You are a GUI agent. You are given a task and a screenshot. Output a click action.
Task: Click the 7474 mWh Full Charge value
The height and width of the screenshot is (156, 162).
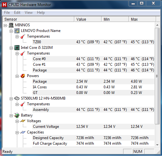point(85,143)
